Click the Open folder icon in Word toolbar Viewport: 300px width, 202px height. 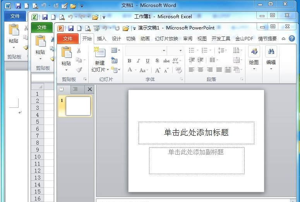click(73, 6)
